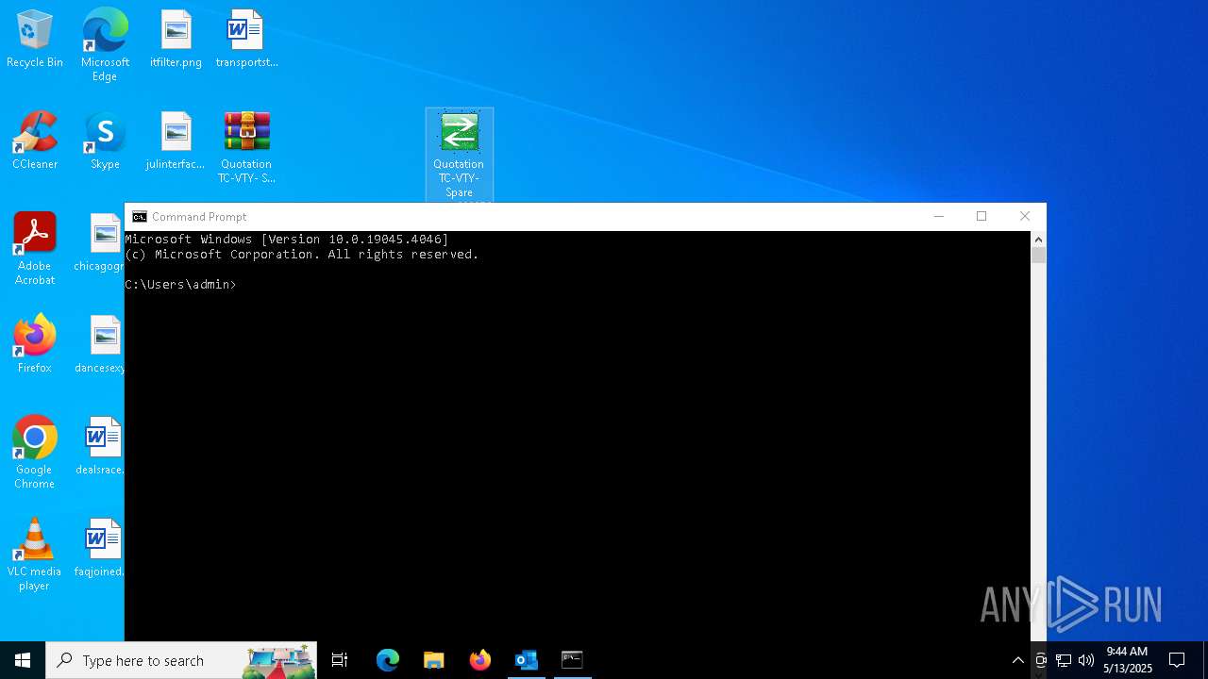This screenshot has height=679, width=1208.
Task: Click the Microsoft Corporation copyright line
Action: pos(302,255)
